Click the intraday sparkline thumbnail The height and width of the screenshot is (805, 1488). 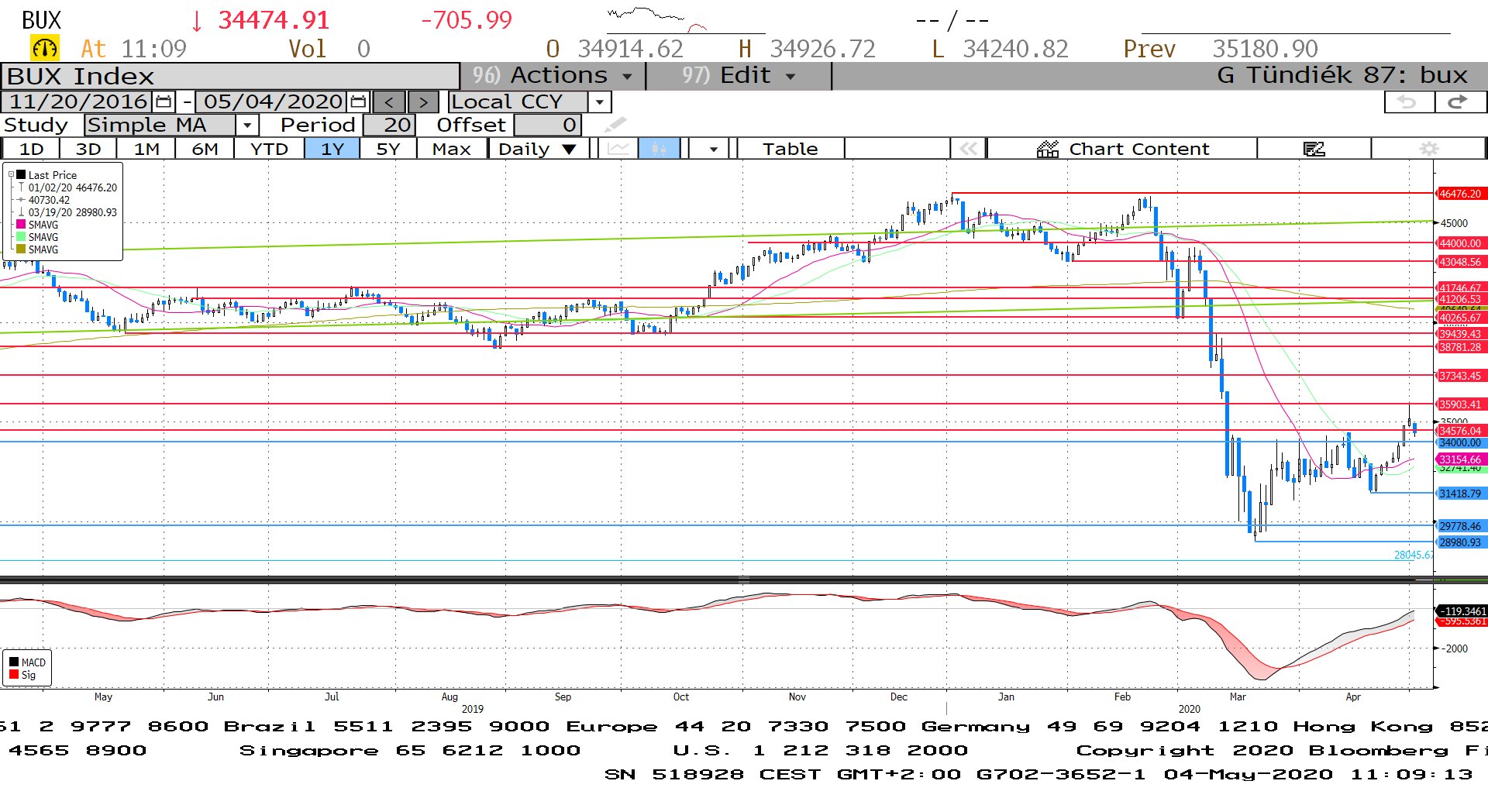[657, 20]
